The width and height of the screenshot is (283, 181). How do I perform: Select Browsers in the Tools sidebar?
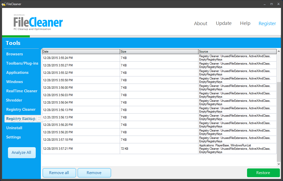14,54
